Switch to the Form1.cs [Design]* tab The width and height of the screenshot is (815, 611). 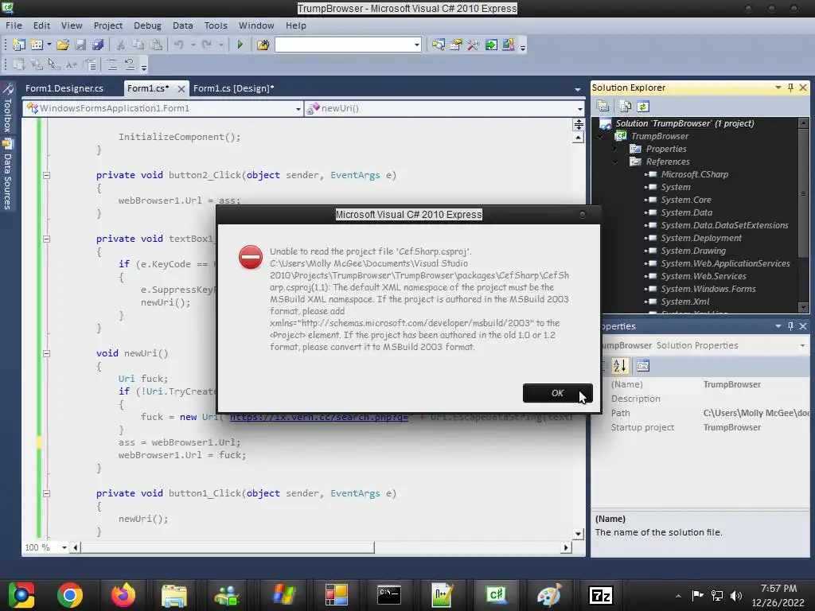pos(233,88)
